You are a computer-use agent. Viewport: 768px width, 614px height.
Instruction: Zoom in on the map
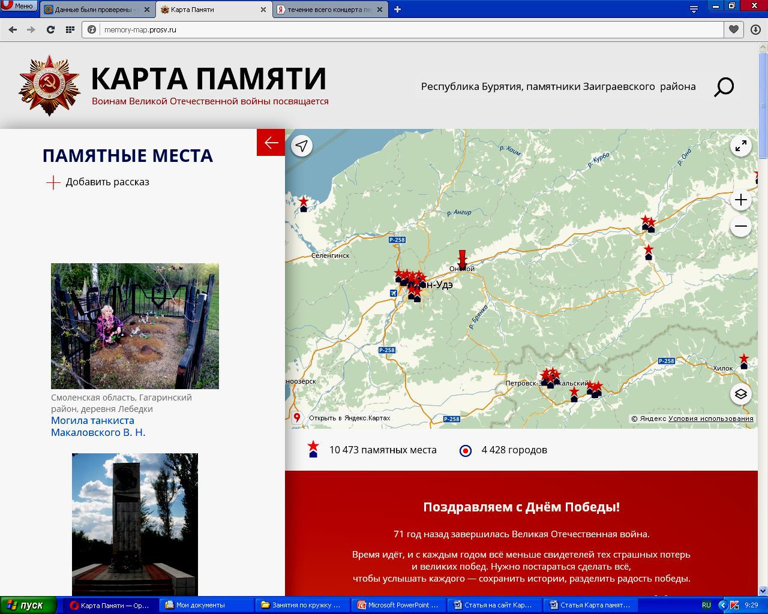[x=741, y=200]
